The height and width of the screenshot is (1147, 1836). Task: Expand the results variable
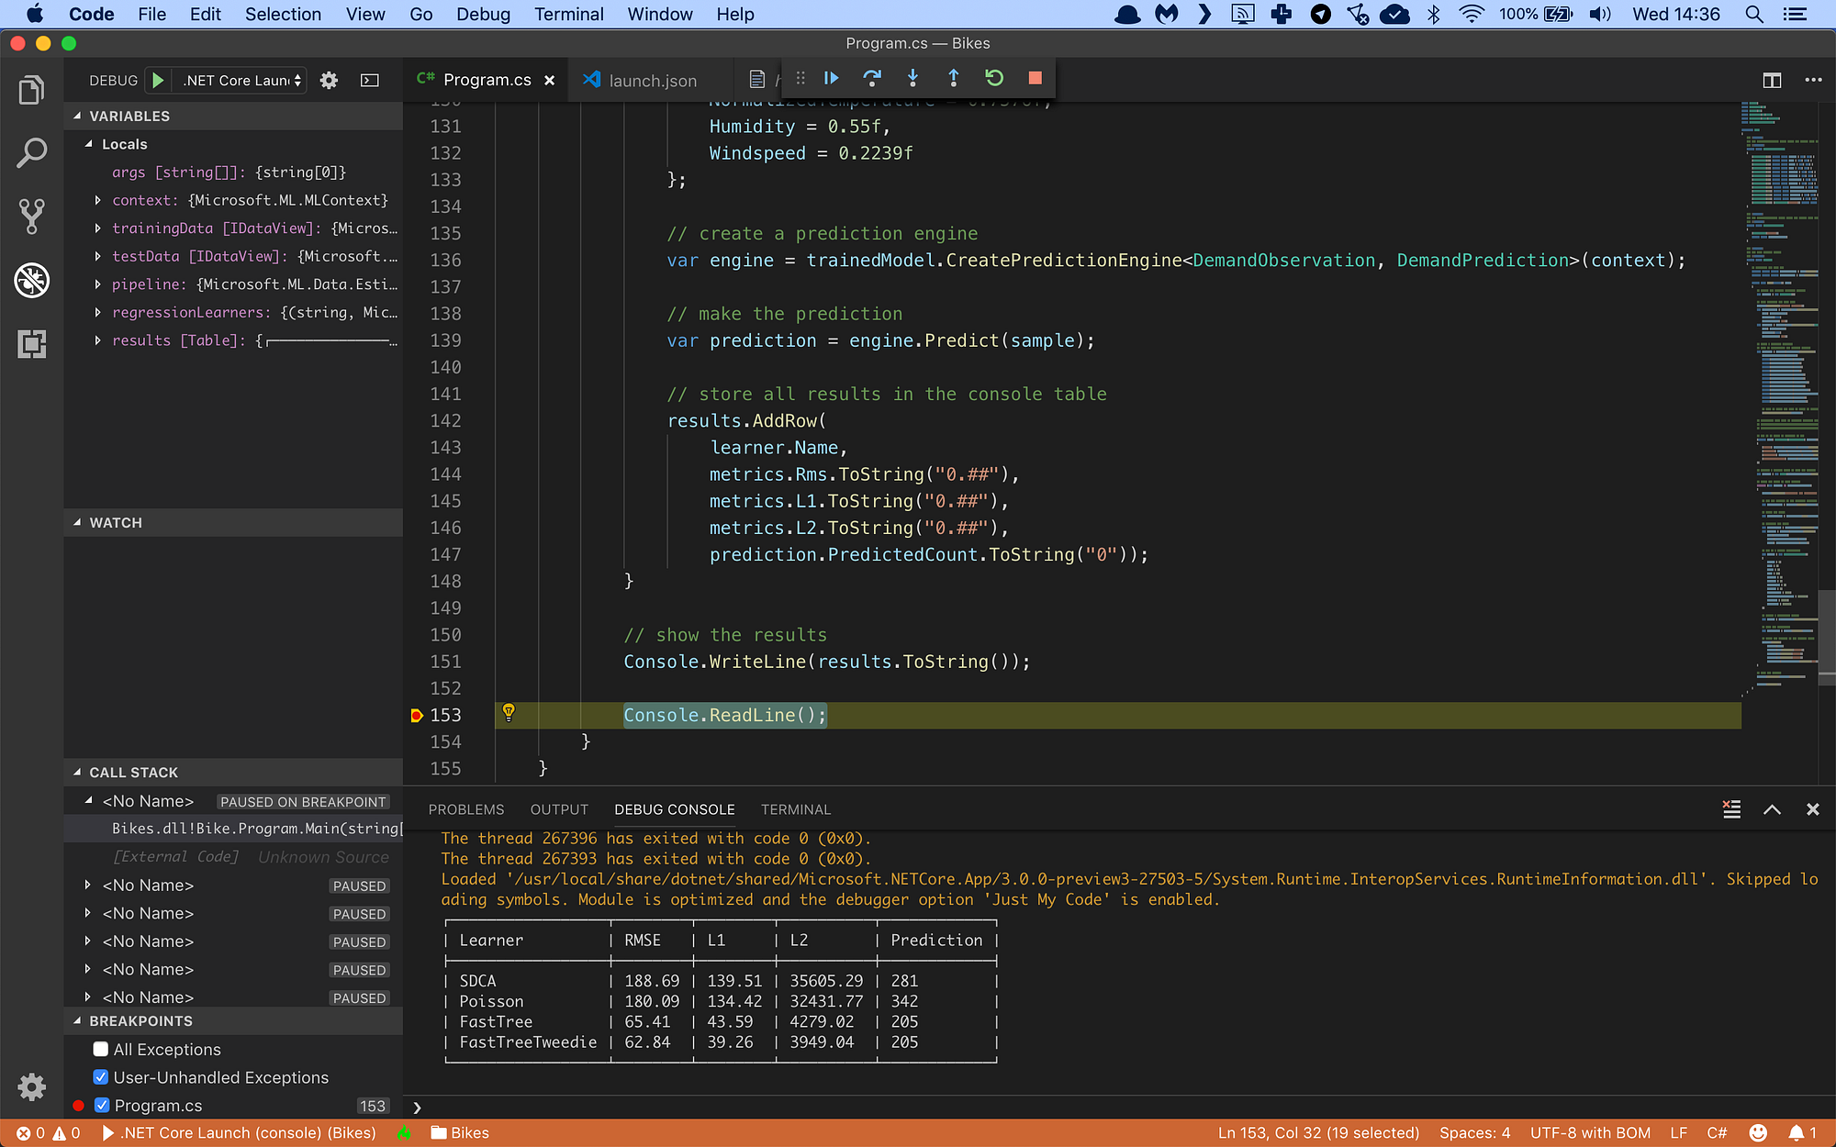pyautogui.click(x=98, y=340)
